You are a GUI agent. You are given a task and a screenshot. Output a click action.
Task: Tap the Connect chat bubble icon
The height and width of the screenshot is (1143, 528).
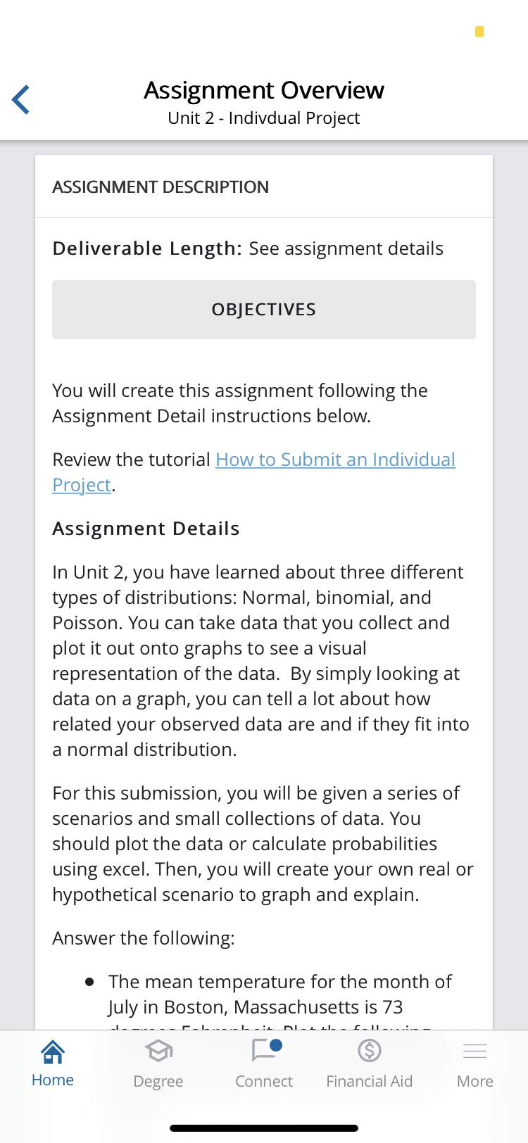click(263, 1052)
